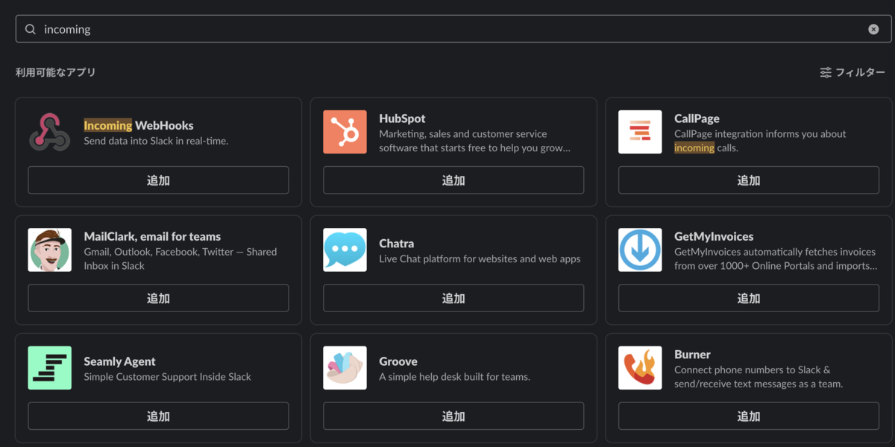
Task: Click the MailClark avatar icon
Action: (50, 250)
